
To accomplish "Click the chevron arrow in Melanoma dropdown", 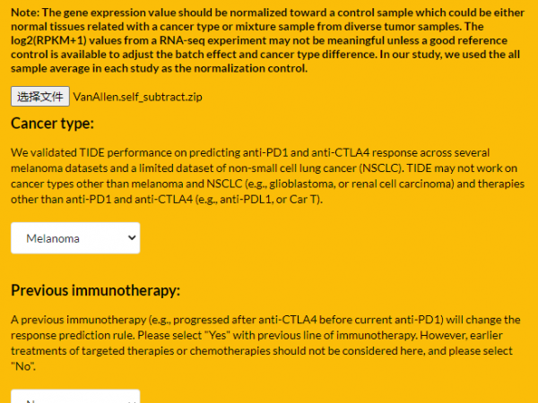I will click(x=132, y=238).
